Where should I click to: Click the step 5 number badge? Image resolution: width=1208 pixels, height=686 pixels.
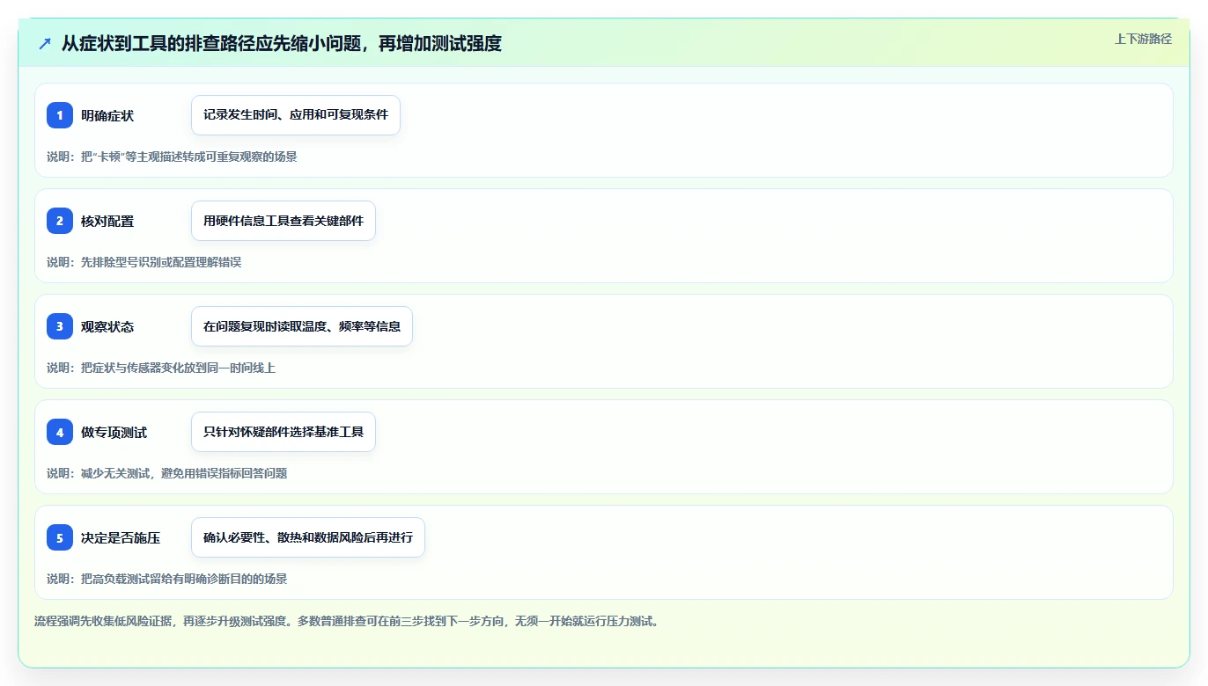60,537
